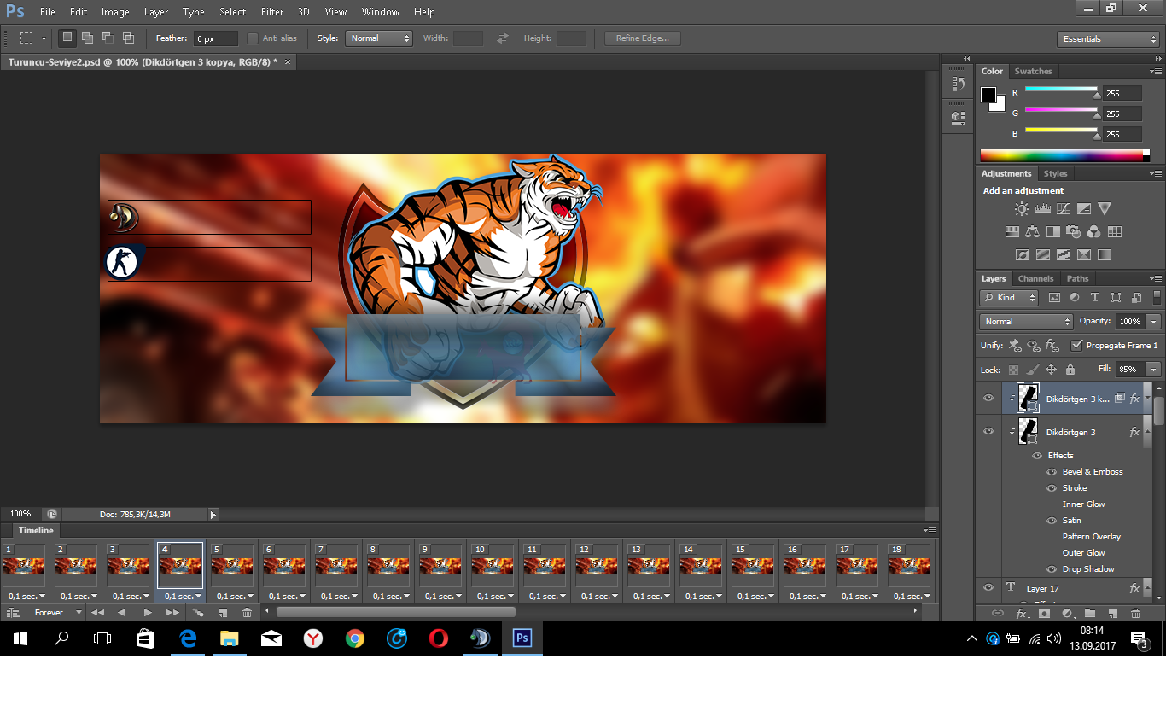1166x711 pixels.
Task: Open the History panel icon
Action: pyautogui.click(x=958, y=85)
